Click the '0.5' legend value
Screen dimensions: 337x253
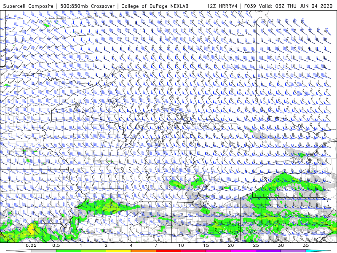tap(56, 245)
